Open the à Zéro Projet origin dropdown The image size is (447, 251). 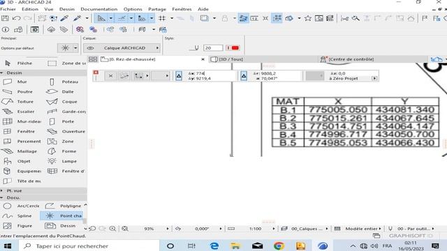[374, 78]
